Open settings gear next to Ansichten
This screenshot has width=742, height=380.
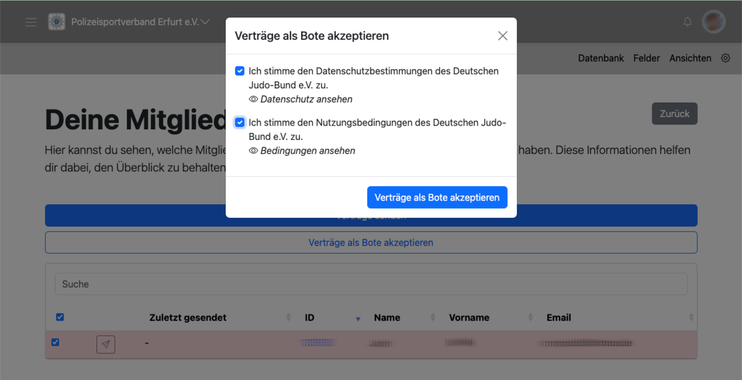pos(725,58)
